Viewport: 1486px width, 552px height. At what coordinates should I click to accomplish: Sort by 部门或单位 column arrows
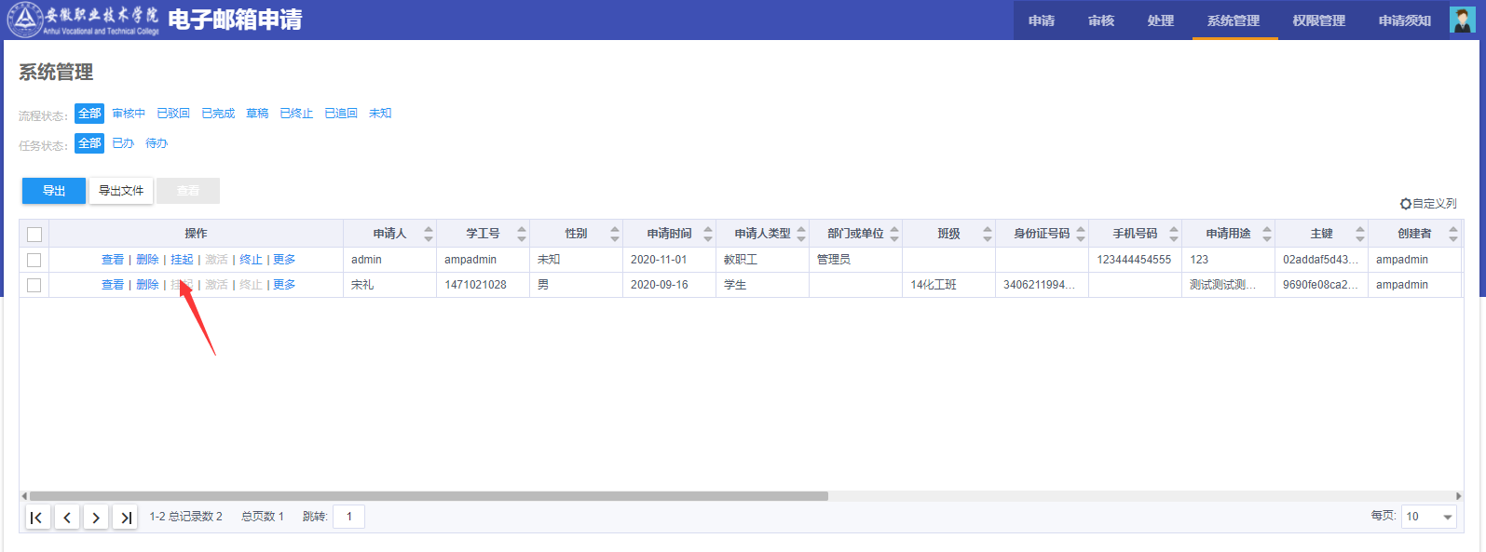[x=894, y=234]
